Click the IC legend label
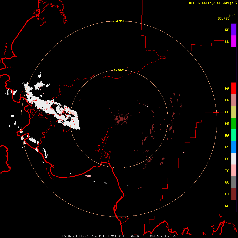Screen dimensions: 238x238 coord(227,171)
